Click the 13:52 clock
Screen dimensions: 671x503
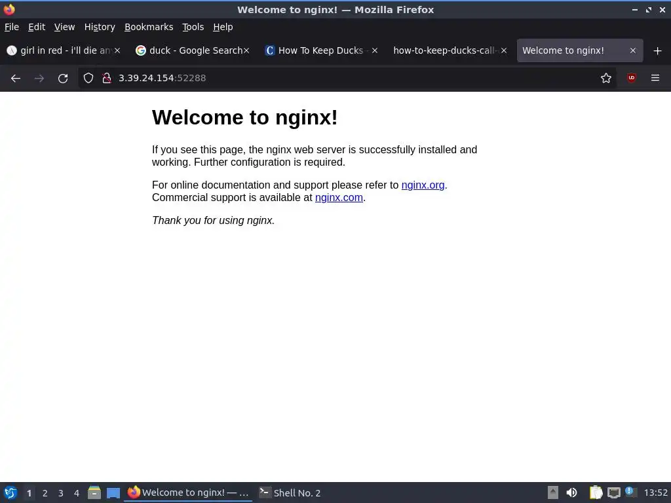click(x=655, y=493)
